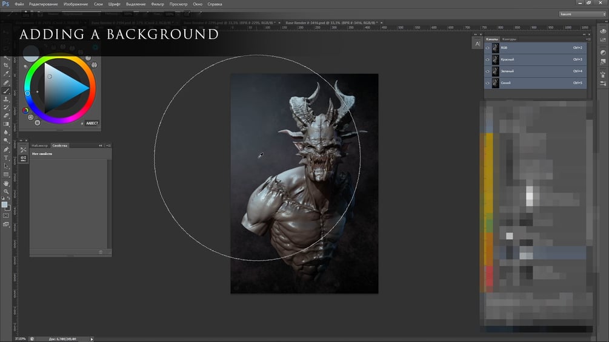The height and width of the screenshot is (342, 609).
Task: Select the Type tool
Action: click(x=6, y=158)
